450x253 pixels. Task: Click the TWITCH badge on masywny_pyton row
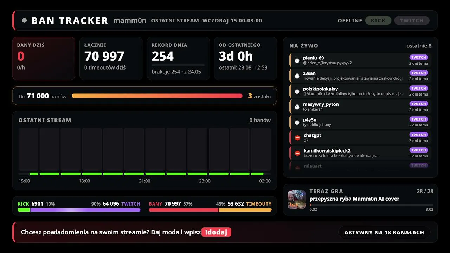pyautogui.click(x=419, y=104)
